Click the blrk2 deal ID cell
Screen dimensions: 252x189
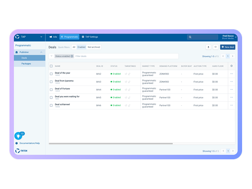(x=99, y=74)
